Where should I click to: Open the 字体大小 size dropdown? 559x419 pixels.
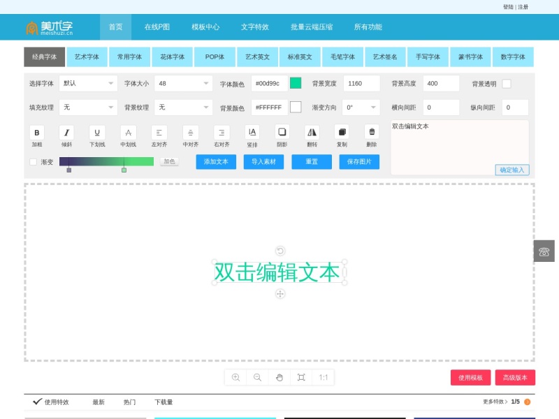coord(183,83)
